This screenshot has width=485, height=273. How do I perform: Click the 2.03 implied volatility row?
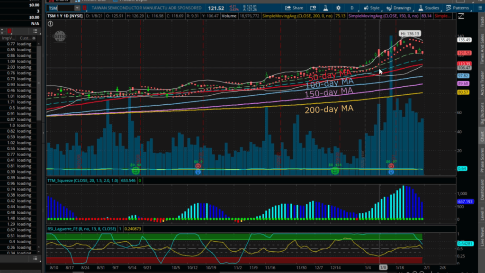[19, 67]
